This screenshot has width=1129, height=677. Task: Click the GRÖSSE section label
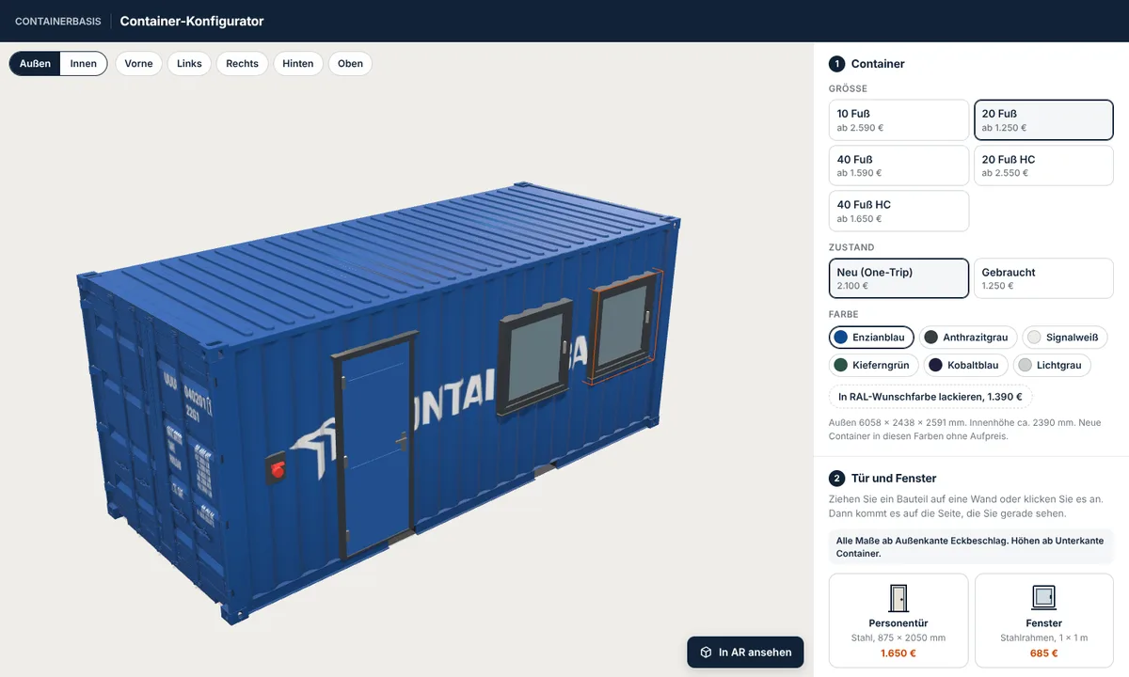848,88
